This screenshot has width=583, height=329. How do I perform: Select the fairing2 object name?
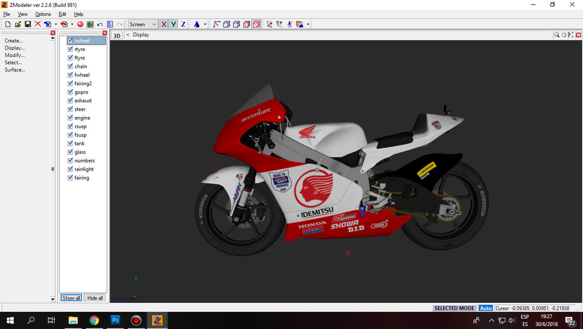[x=83, y=83]
